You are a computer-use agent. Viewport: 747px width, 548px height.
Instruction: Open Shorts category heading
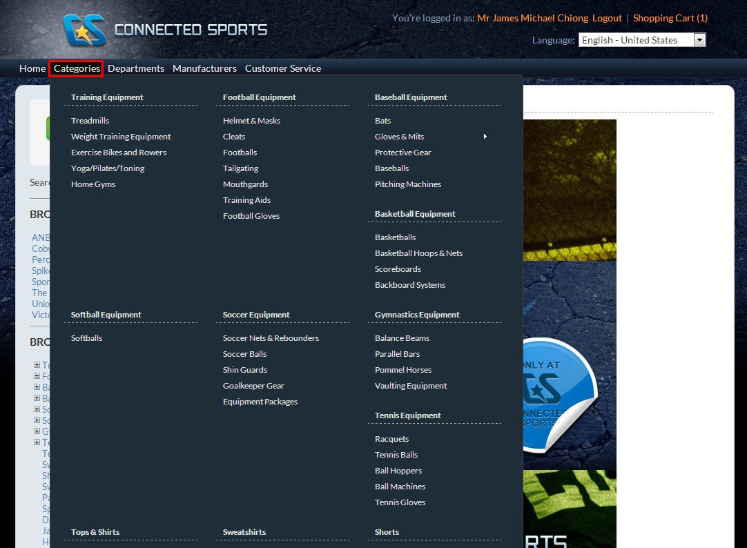(387, 532)
